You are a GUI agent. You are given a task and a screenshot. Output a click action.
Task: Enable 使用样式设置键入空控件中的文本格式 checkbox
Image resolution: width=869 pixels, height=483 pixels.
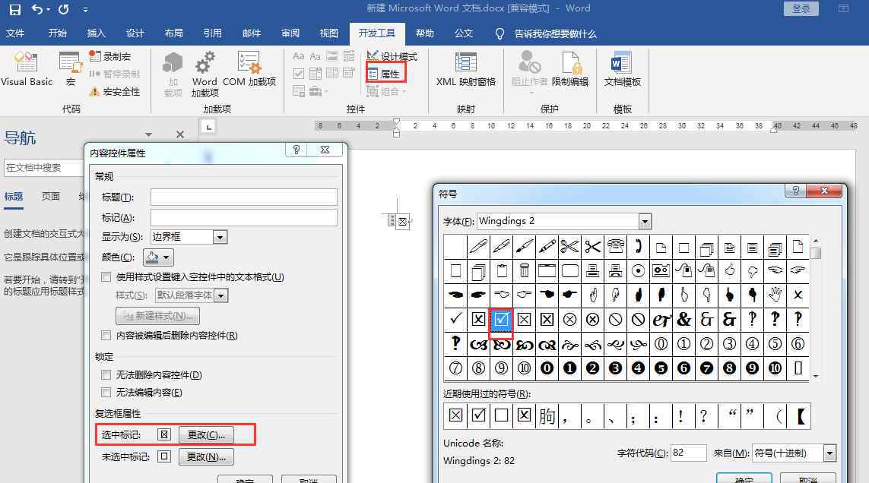coord(106,277)
